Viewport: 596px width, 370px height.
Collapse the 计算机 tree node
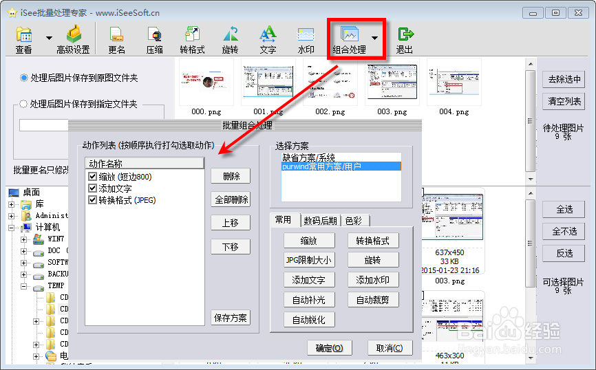point(12,228)
